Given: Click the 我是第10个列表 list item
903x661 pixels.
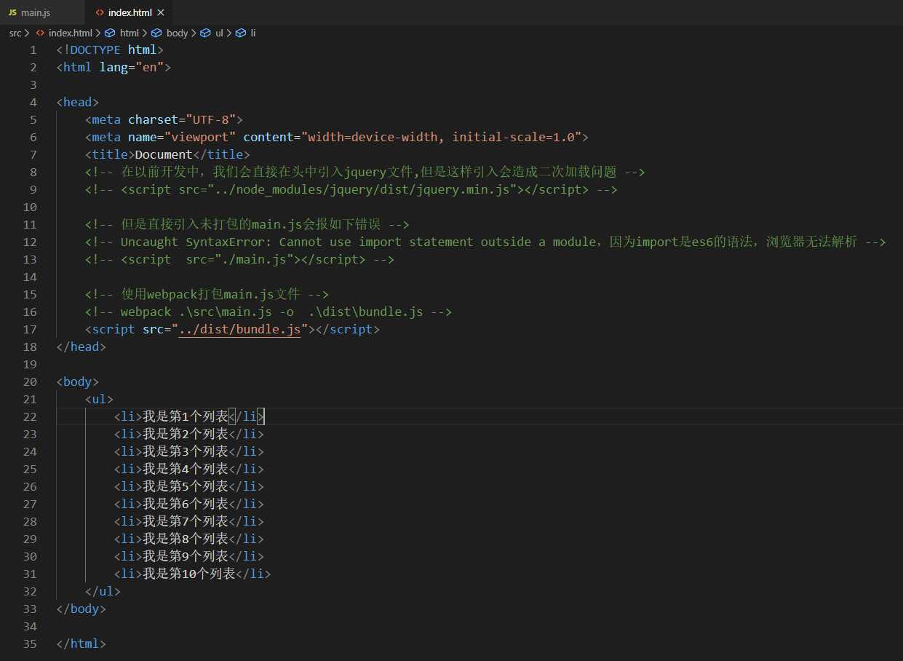Looking at the screenshot, I should [x=193, y=574].
